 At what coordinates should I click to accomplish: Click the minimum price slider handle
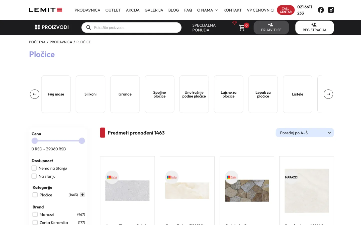[x=35, y=141]
